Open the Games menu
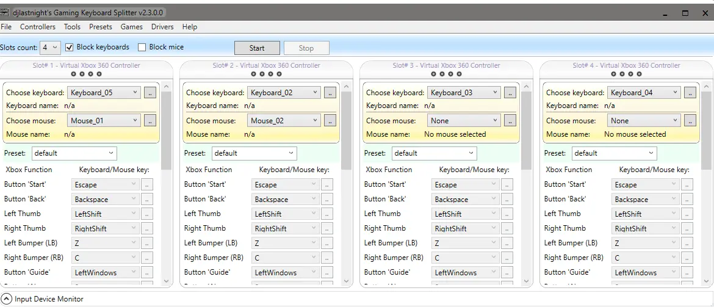This screenshot has height=307, width=714. 132,27
